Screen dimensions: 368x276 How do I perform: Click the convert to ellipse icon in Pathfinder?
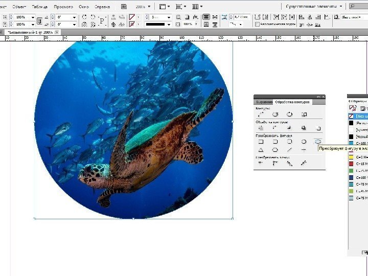click(318, 141)
